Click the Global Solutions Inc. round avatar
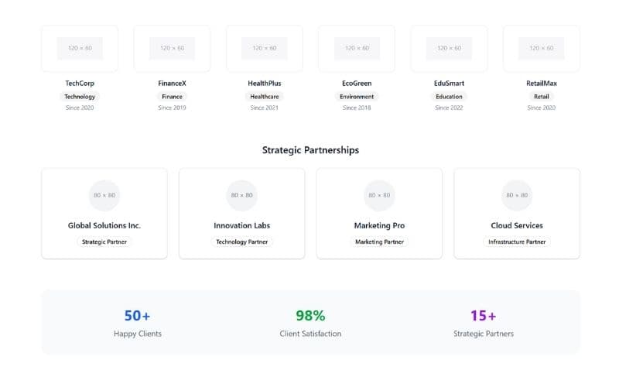Image resolution: width=619 pixels, height=387 pixels. click(104, 195)
